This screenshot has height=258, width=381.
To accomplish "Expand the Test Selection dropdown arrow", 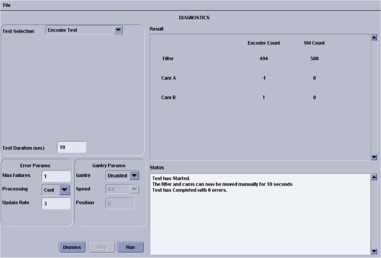I will coord(118,31).
